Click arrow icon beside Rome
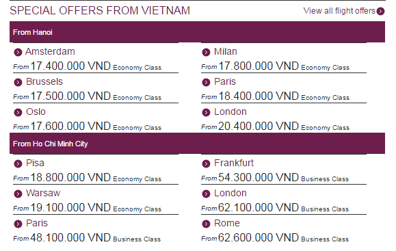Viewport: 396px width, 251px height. [x=206, y=224]
